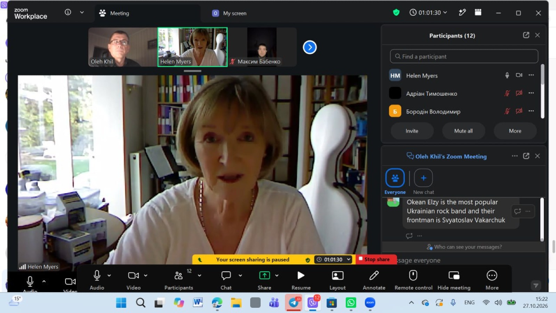Click the Hide meeting icon
This screenshot has width=556, height=313.
[454, 275]
